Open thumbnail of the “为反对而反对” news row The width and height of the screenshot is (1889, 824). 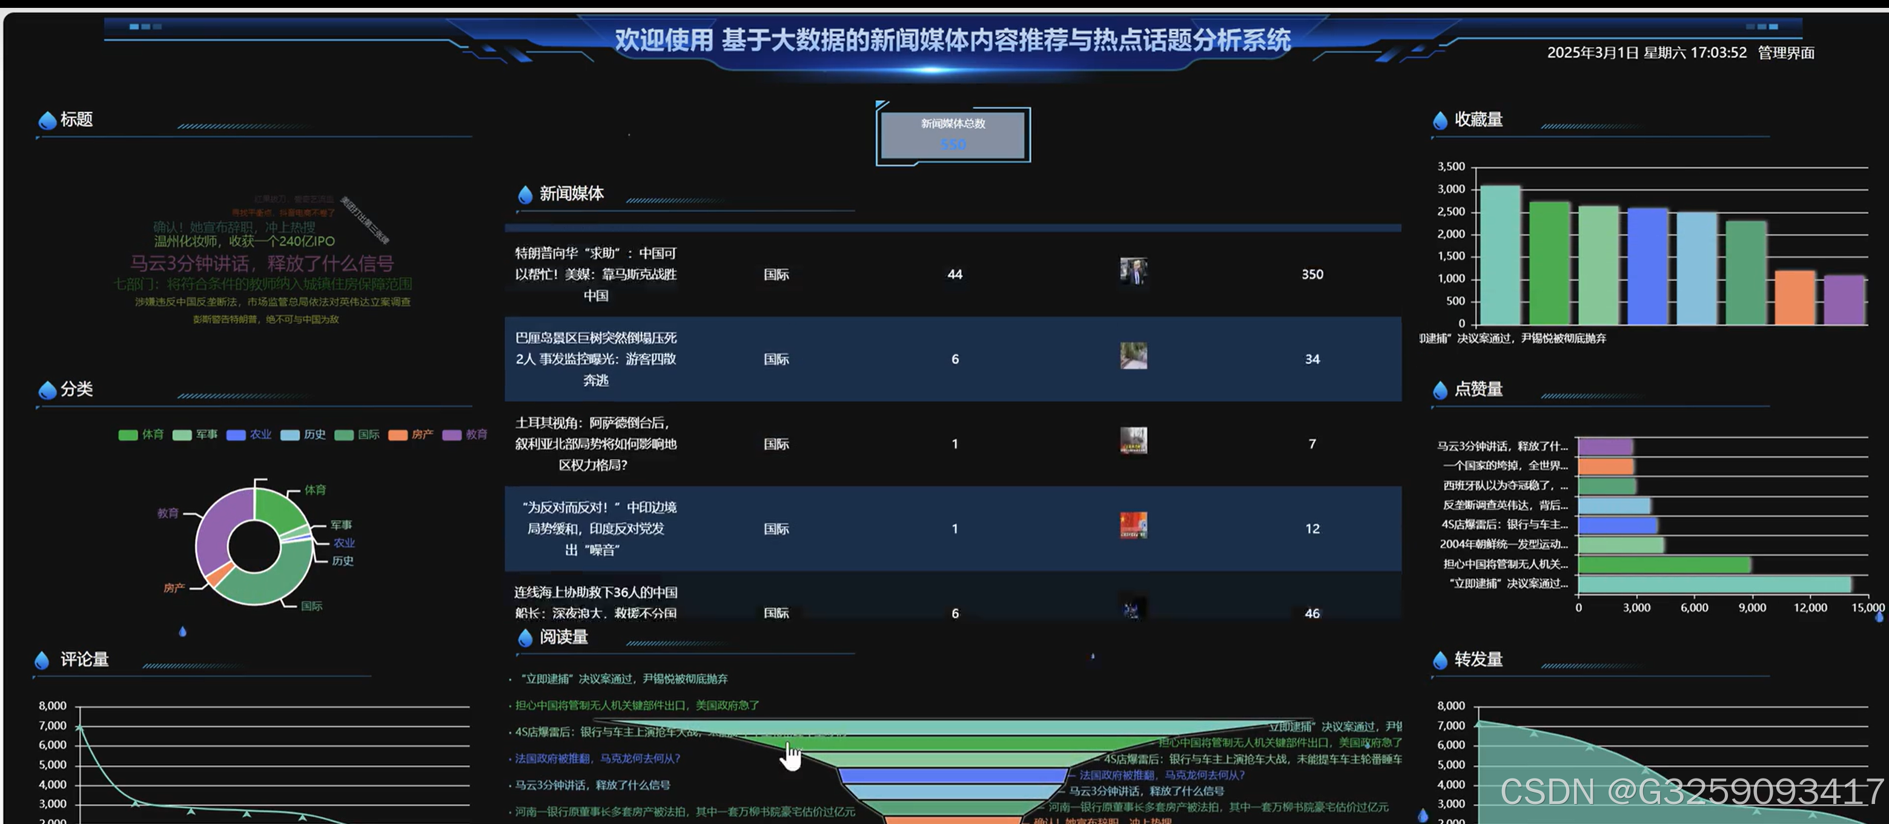(x=1133, y=526)
